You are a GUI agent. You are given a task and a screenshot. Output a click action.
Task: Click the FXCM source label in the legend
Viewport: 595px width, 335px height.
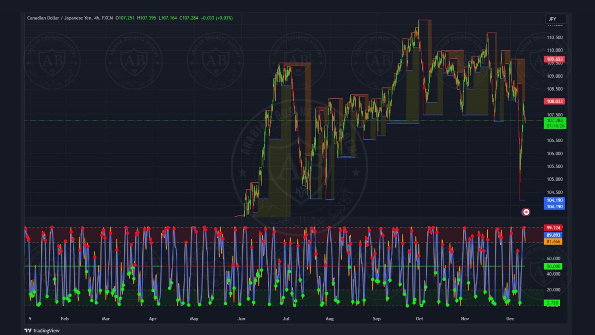coord(107,18)
